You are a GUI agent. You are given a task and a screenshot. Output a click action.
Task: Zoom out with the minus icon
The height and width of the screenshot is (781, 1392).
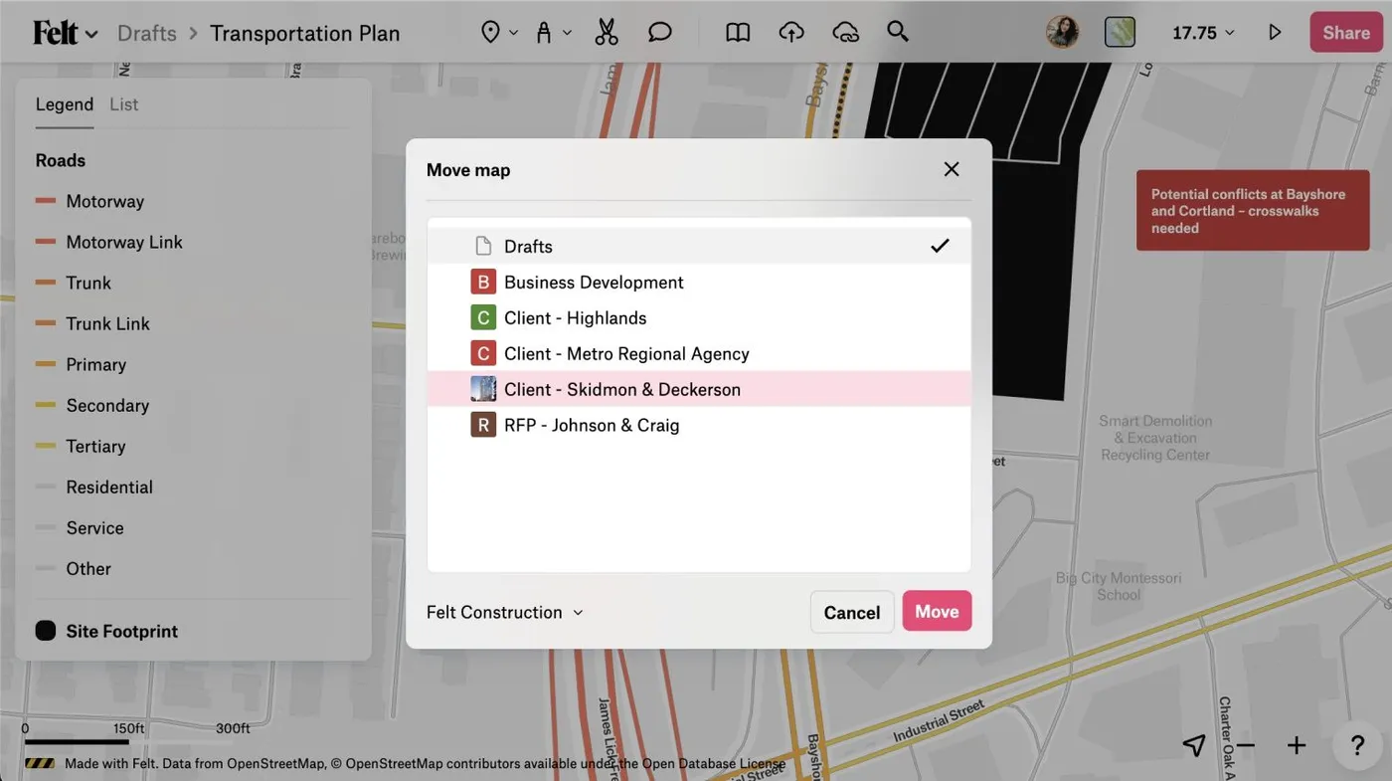click(1246, 745)
